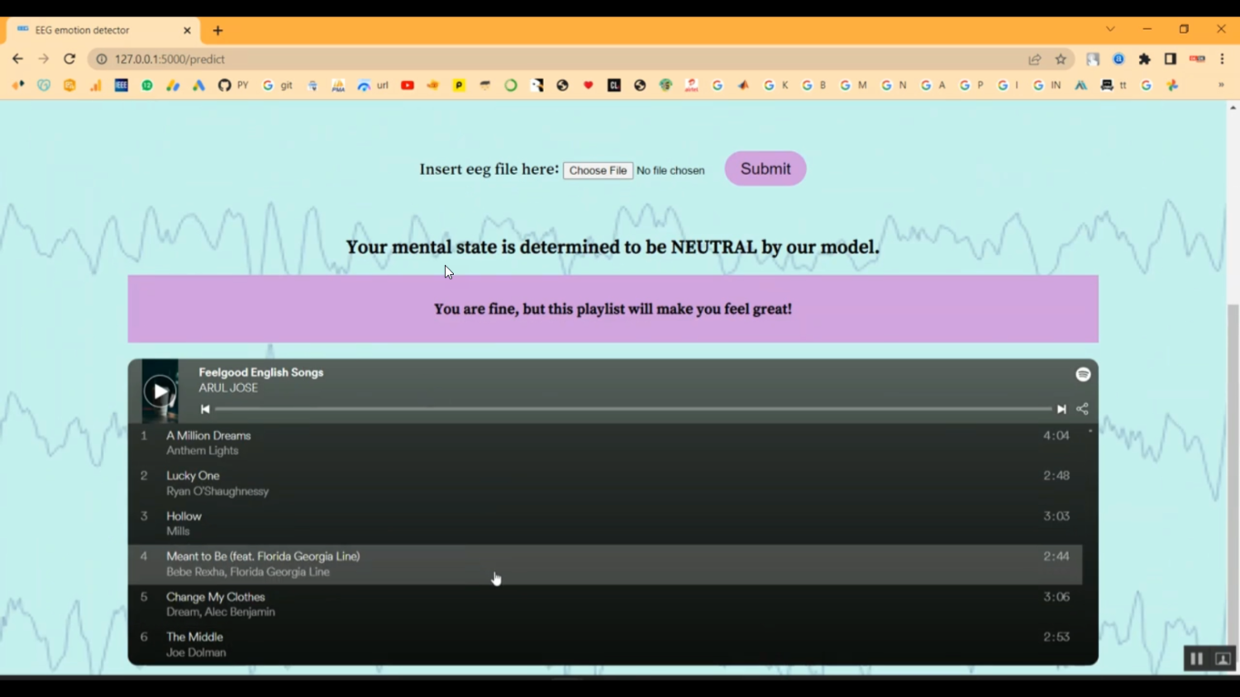Open the YouTube bookmark icon
This screenshot has width=1240, height=697.
(407, 85)
